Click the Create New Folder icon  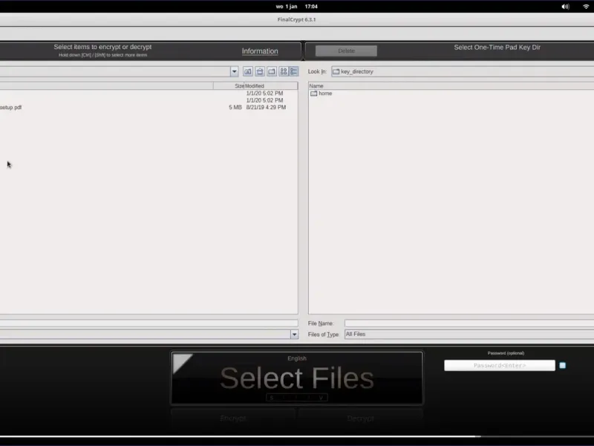272,71
